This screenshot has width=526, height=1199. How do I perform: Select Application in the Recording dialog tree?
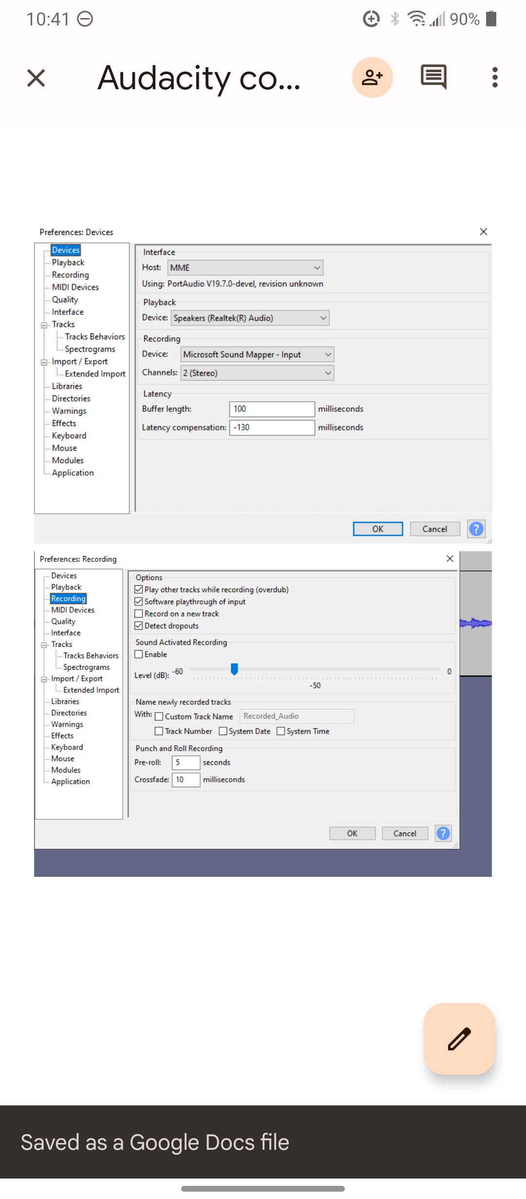71,781
